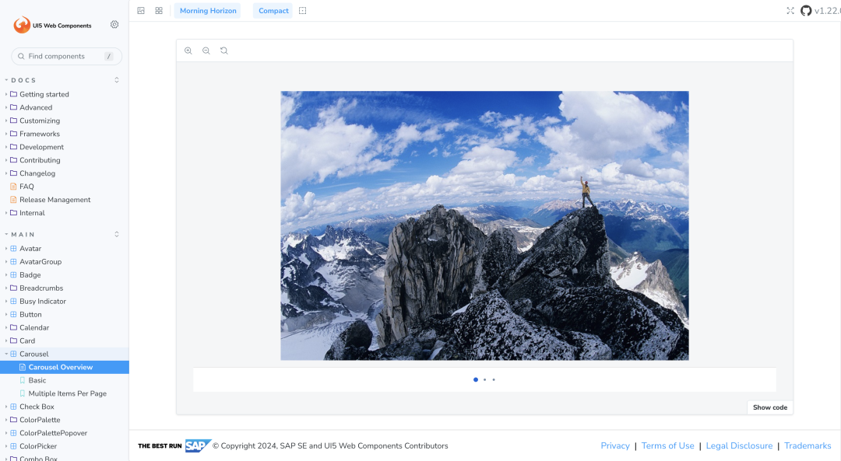
Task: Expand the ColorPalette folder
Action: point(40,420)
